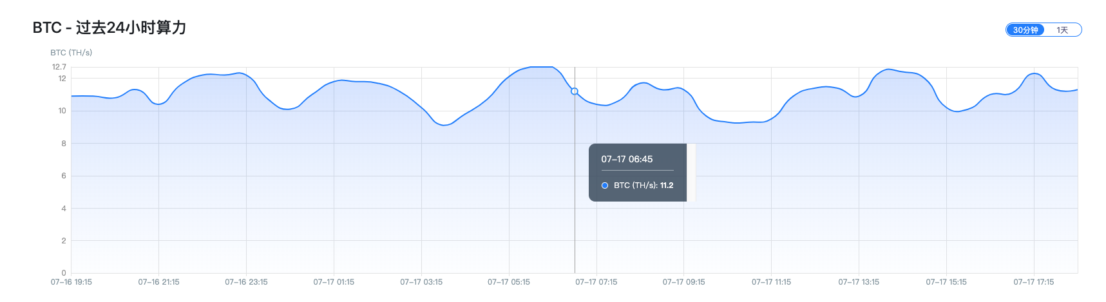Select x-axis label 07-16 21:15

pos(158,282)
